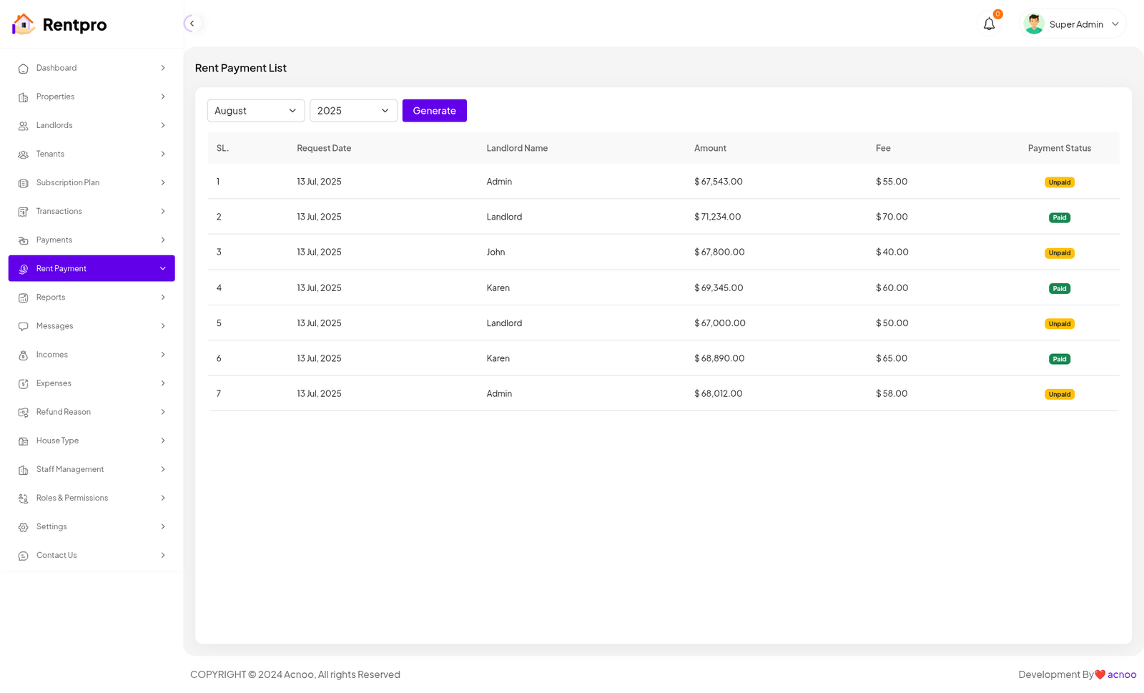Follow the acnoo footer link
Image resolution: width=1144 pixels, height=693 pixels.
(1121, 674)
